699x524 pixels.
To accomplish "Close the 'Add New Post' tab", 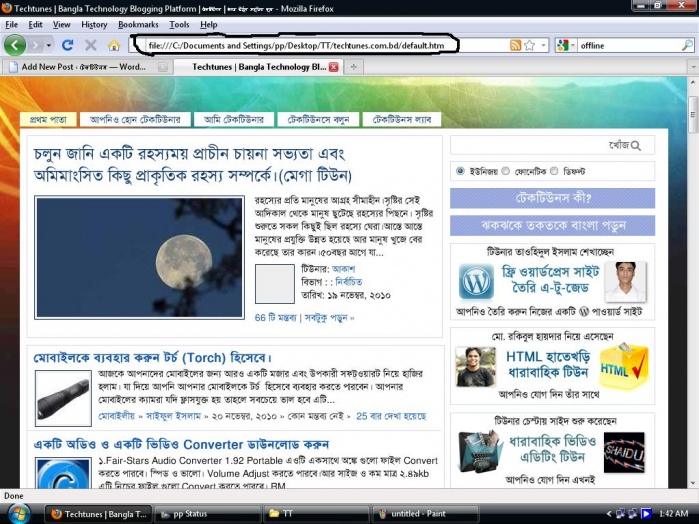I will (163, 67).
